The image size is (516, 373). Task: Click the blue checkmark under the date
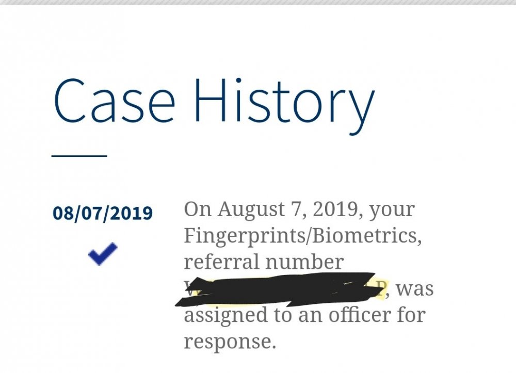[102, 253]
